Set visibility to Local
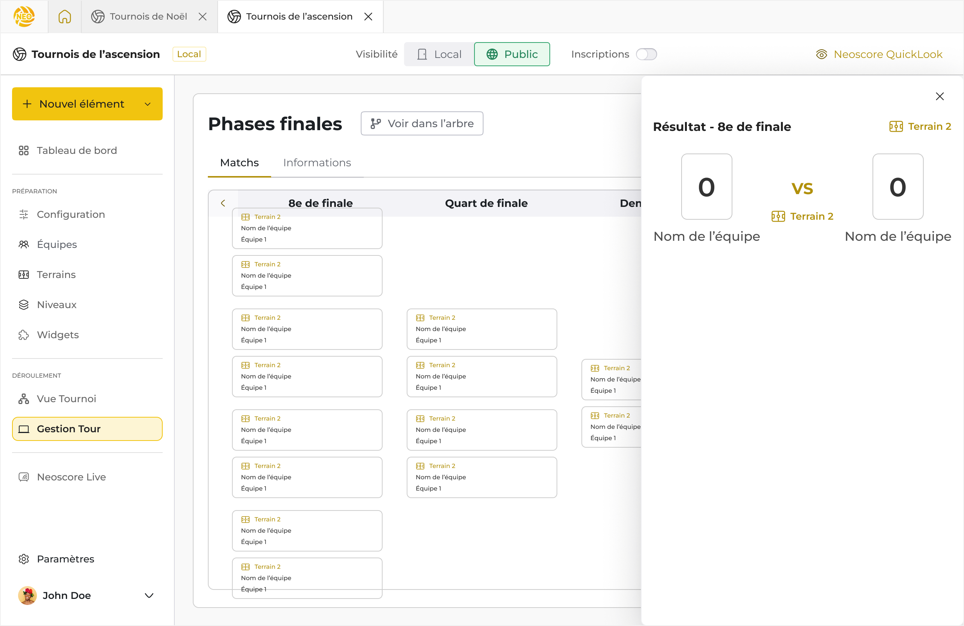The image size is (964, 626). tap(439, 54)
